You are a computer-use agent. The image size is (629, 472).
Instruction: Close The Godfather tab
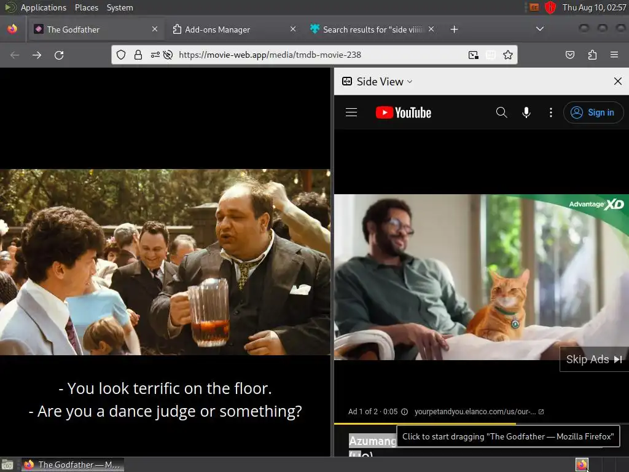155,29
